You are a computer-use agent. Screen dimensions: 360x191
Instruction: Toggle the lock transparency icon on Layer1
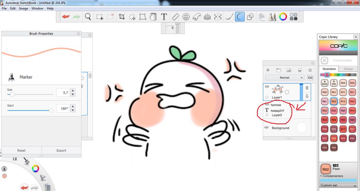[307, 96]
